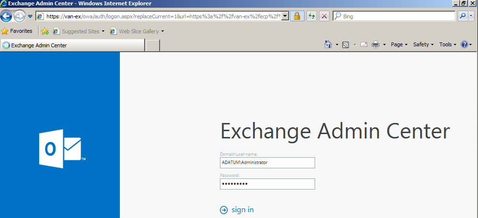This screenshot has height=218, width=478.
Task: Minimize the Internet Explorer window
Action: (x=456, y=3)
